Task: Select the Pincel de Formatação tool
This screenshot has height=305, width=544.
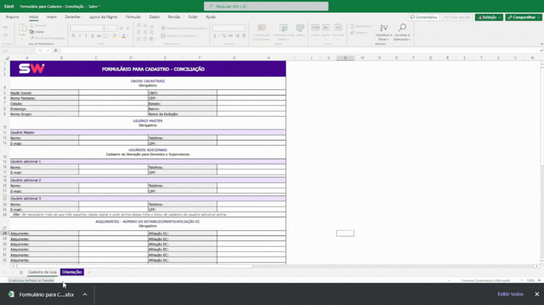Action: click(47, 38)
